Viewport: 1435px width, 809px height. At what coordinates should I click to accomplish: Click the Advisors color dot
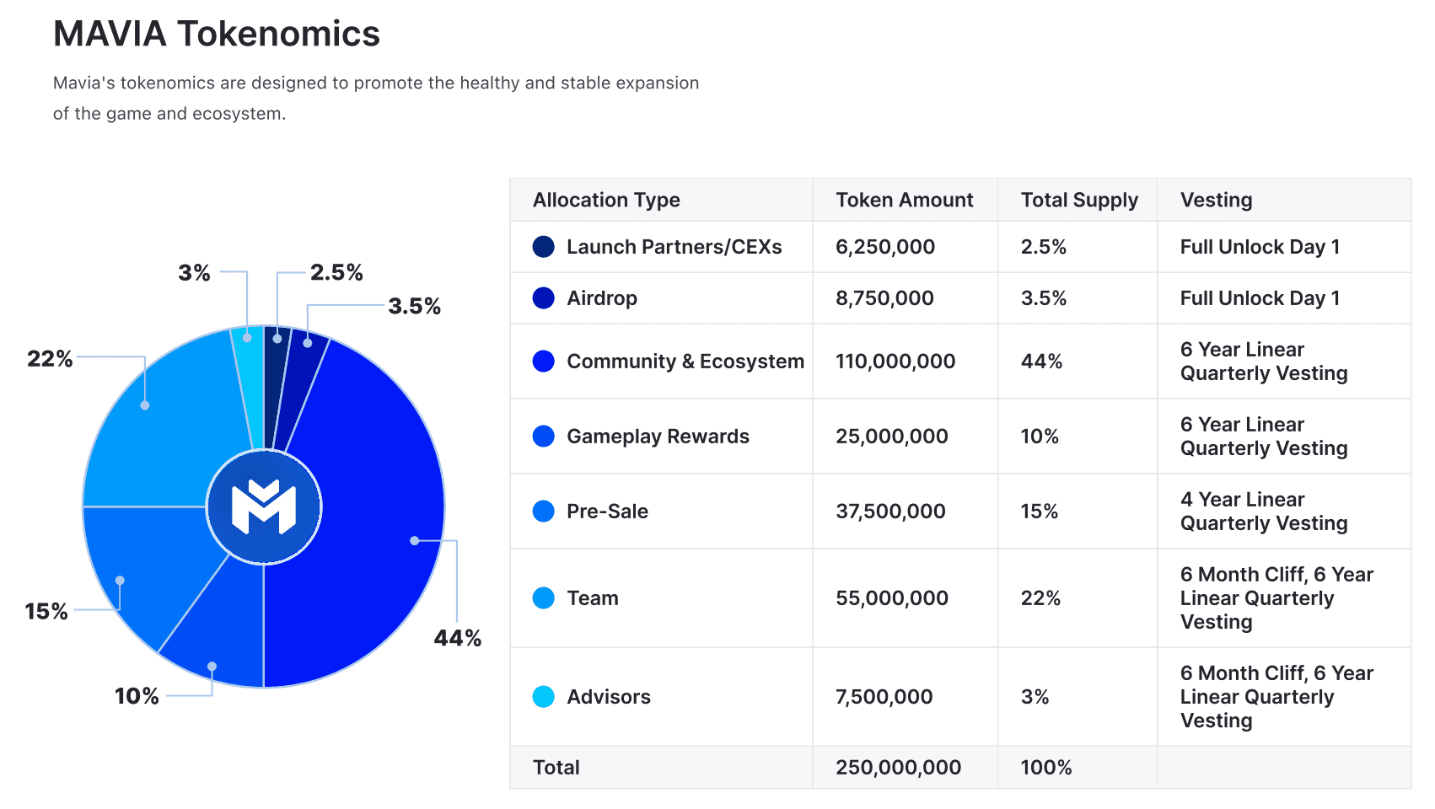(x=544, y=697)
